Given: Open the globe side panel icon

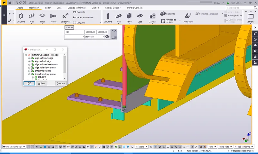Looking at the screenshot, I should pos(255,39).
